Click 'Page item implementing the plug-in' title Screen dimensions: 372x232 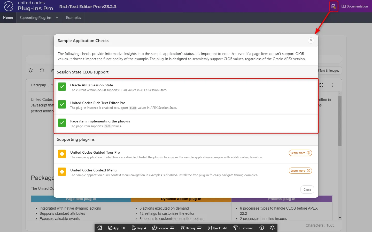(x=100, y=121)
